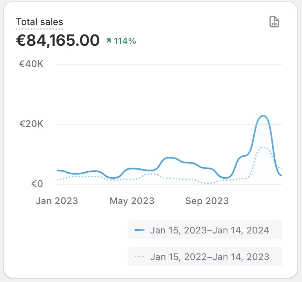The width and height of the screenshot is (302, 282).
Task: Click the green 114% increase indicator
Action: [121, 41]
